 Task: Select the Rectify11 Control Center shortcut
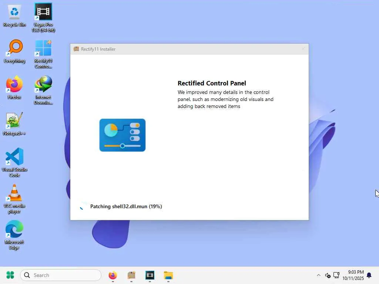pos(43,54)
